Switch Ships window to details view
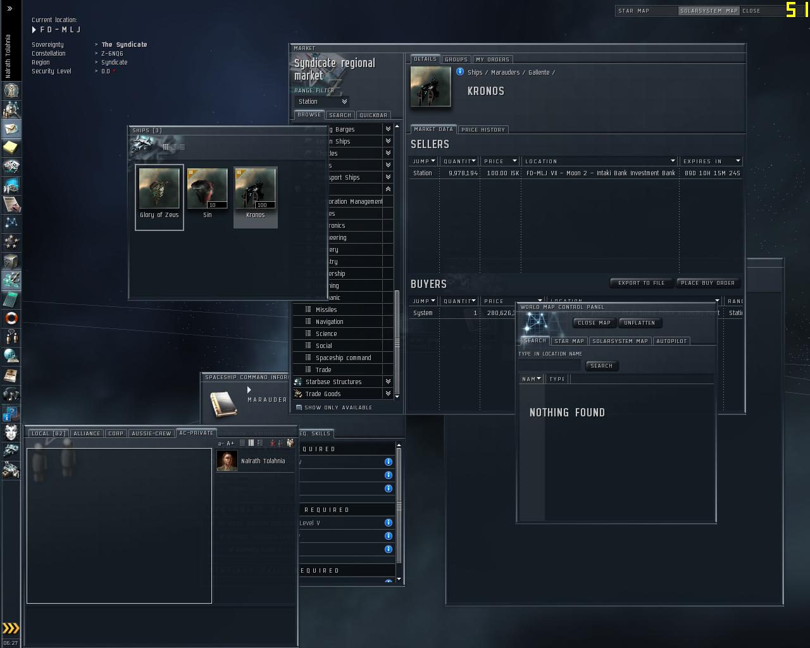Image resolution: width=810 pixels, height=648 pixels. [x=174, y=147]
